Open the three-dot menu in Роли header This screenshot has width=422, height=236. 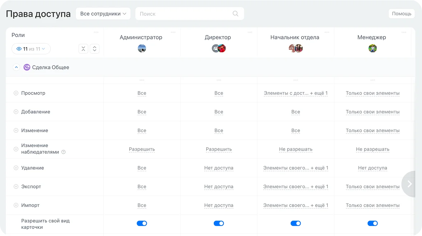(x=96, y=33)
